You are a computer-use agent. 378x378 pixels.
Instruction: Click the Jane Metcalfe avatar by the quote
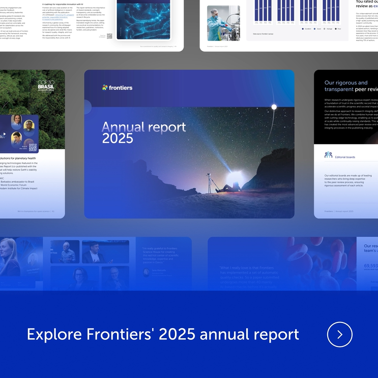tap(146, 272)
